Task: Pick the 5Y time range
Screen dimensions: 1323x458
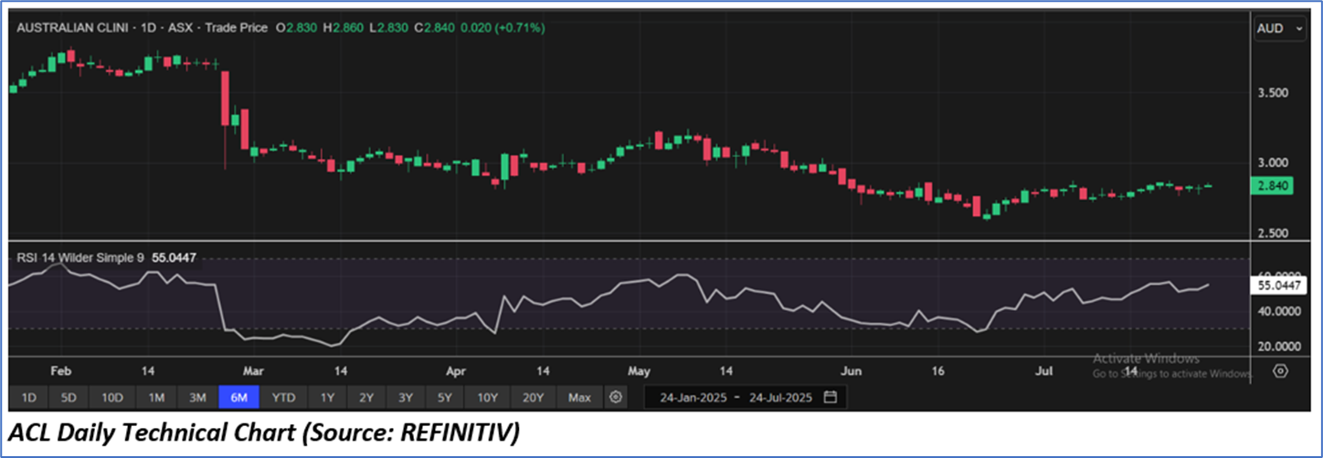Action: [x=445, y=398]
